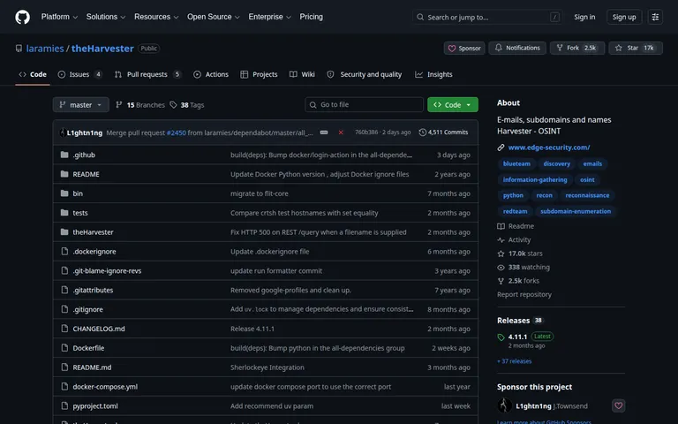The width and height of the screenshot is (678, 424).
Task: Click the 4.11.1 release tag icon
Action: (501, 337)
